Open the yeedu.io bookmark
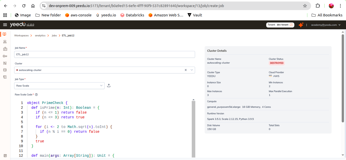This screenshot has width=346, height=160. (x=106, y=15)
